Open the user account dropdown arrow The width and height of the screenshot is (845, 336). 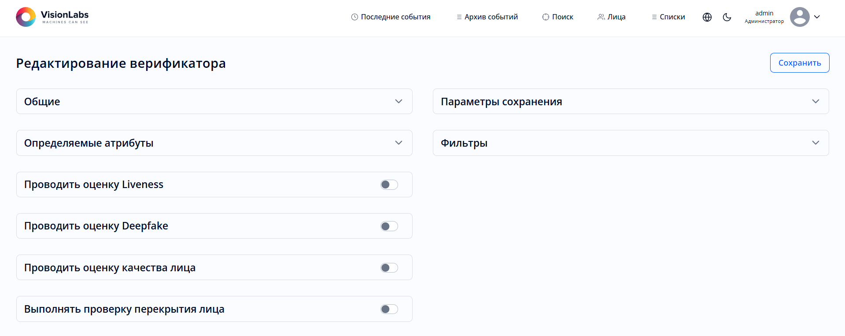coord(817,17)
